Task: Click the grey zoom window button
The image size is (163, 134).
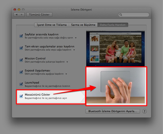Action: click(23, 10)
